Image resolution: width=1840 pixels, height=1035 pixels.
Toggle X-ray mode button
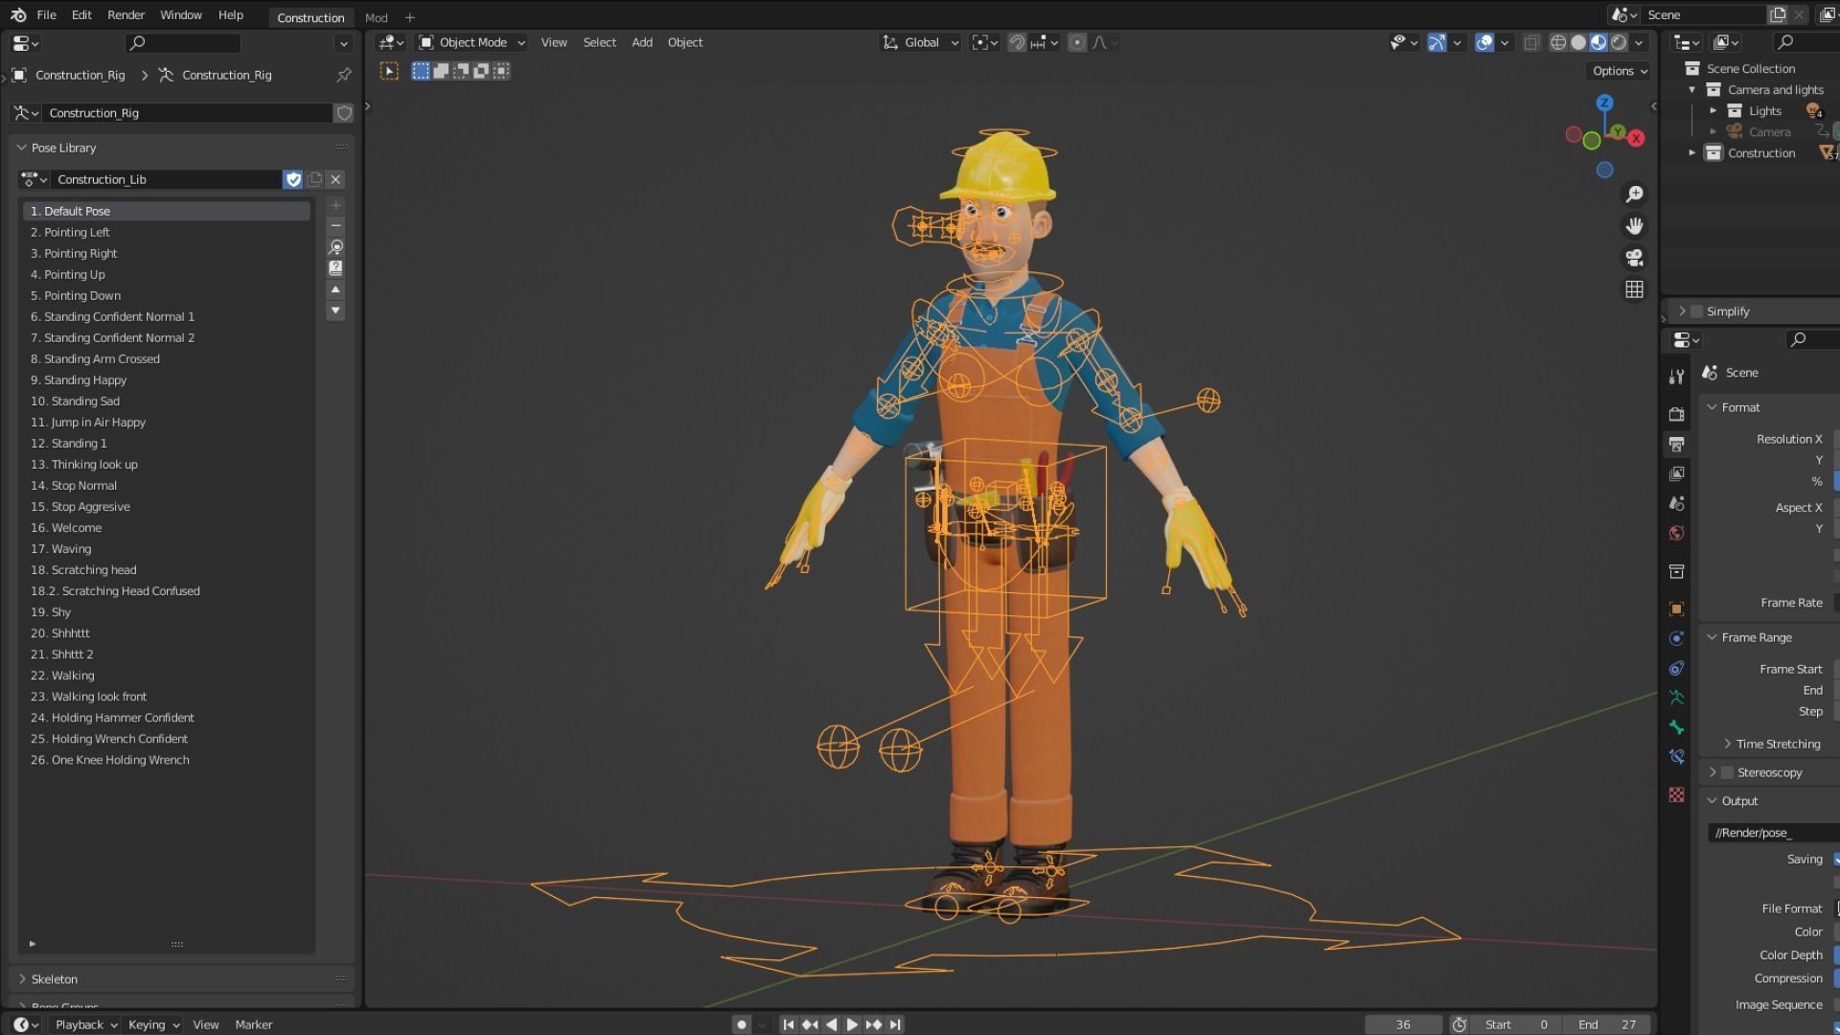(1531, 42)
